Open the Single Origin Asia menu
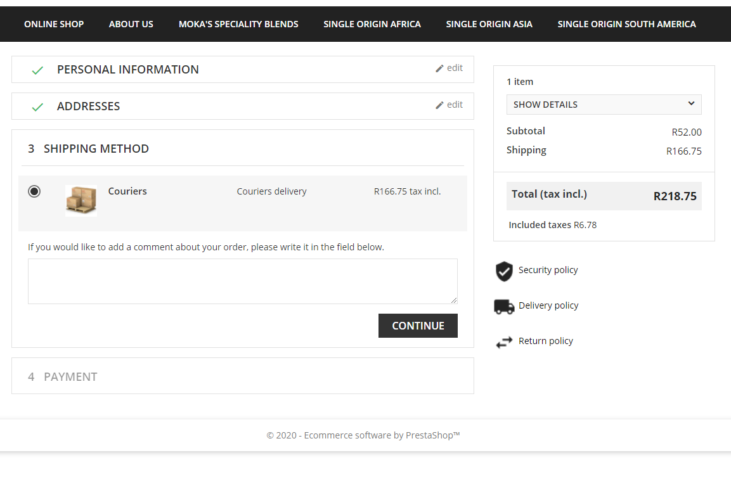The height and width of the screenshot is (486, 731). pos(489,24)
